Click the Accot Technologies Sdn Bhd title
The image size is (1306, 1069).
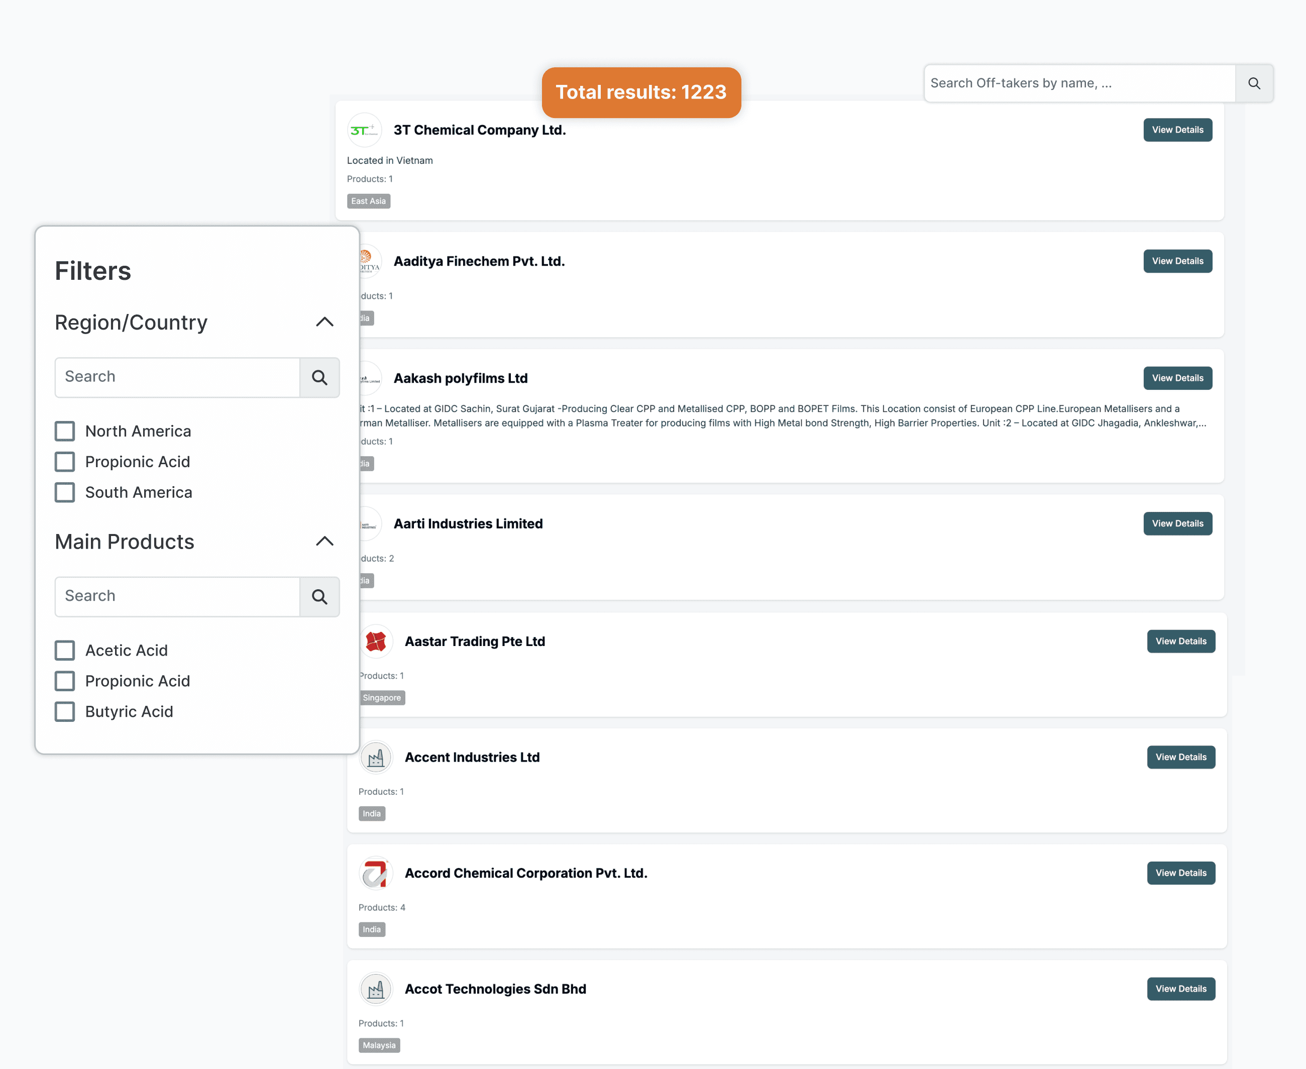pos(495,989)
